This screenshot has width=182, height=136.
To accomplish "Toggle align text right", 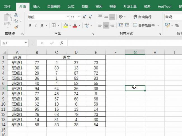I will click(x=112, y=25).
